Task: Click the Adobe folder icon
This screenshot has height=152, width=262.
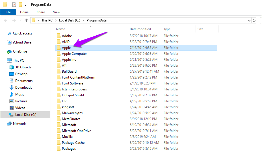Action: 59,36
